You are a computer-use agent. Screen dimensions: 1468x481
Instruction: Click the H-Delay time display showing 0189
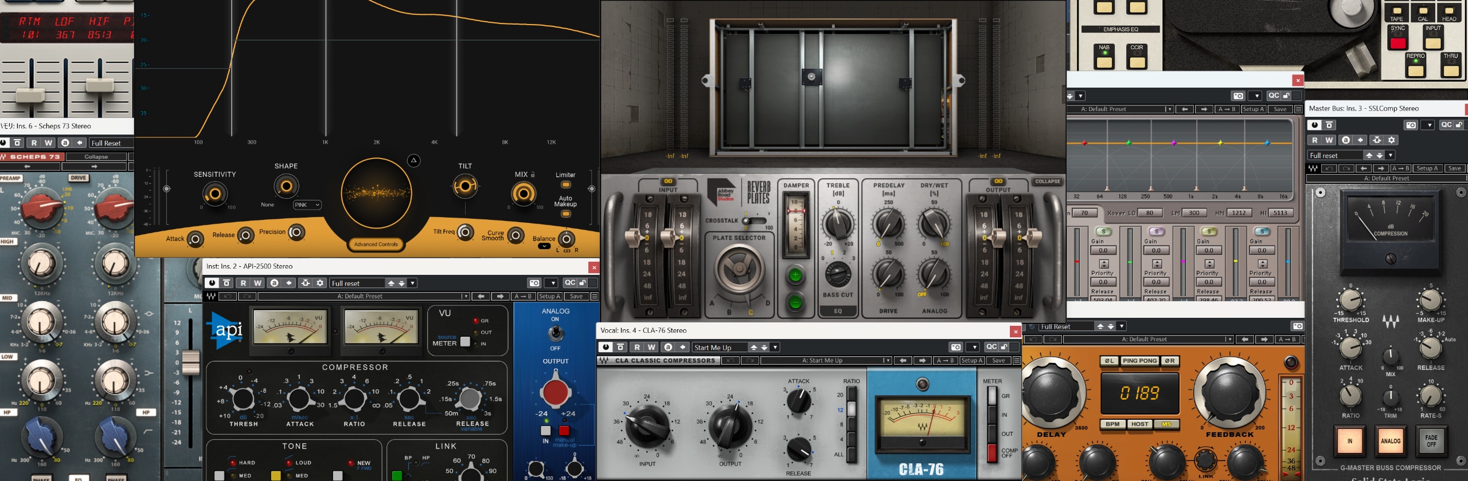1140,393
